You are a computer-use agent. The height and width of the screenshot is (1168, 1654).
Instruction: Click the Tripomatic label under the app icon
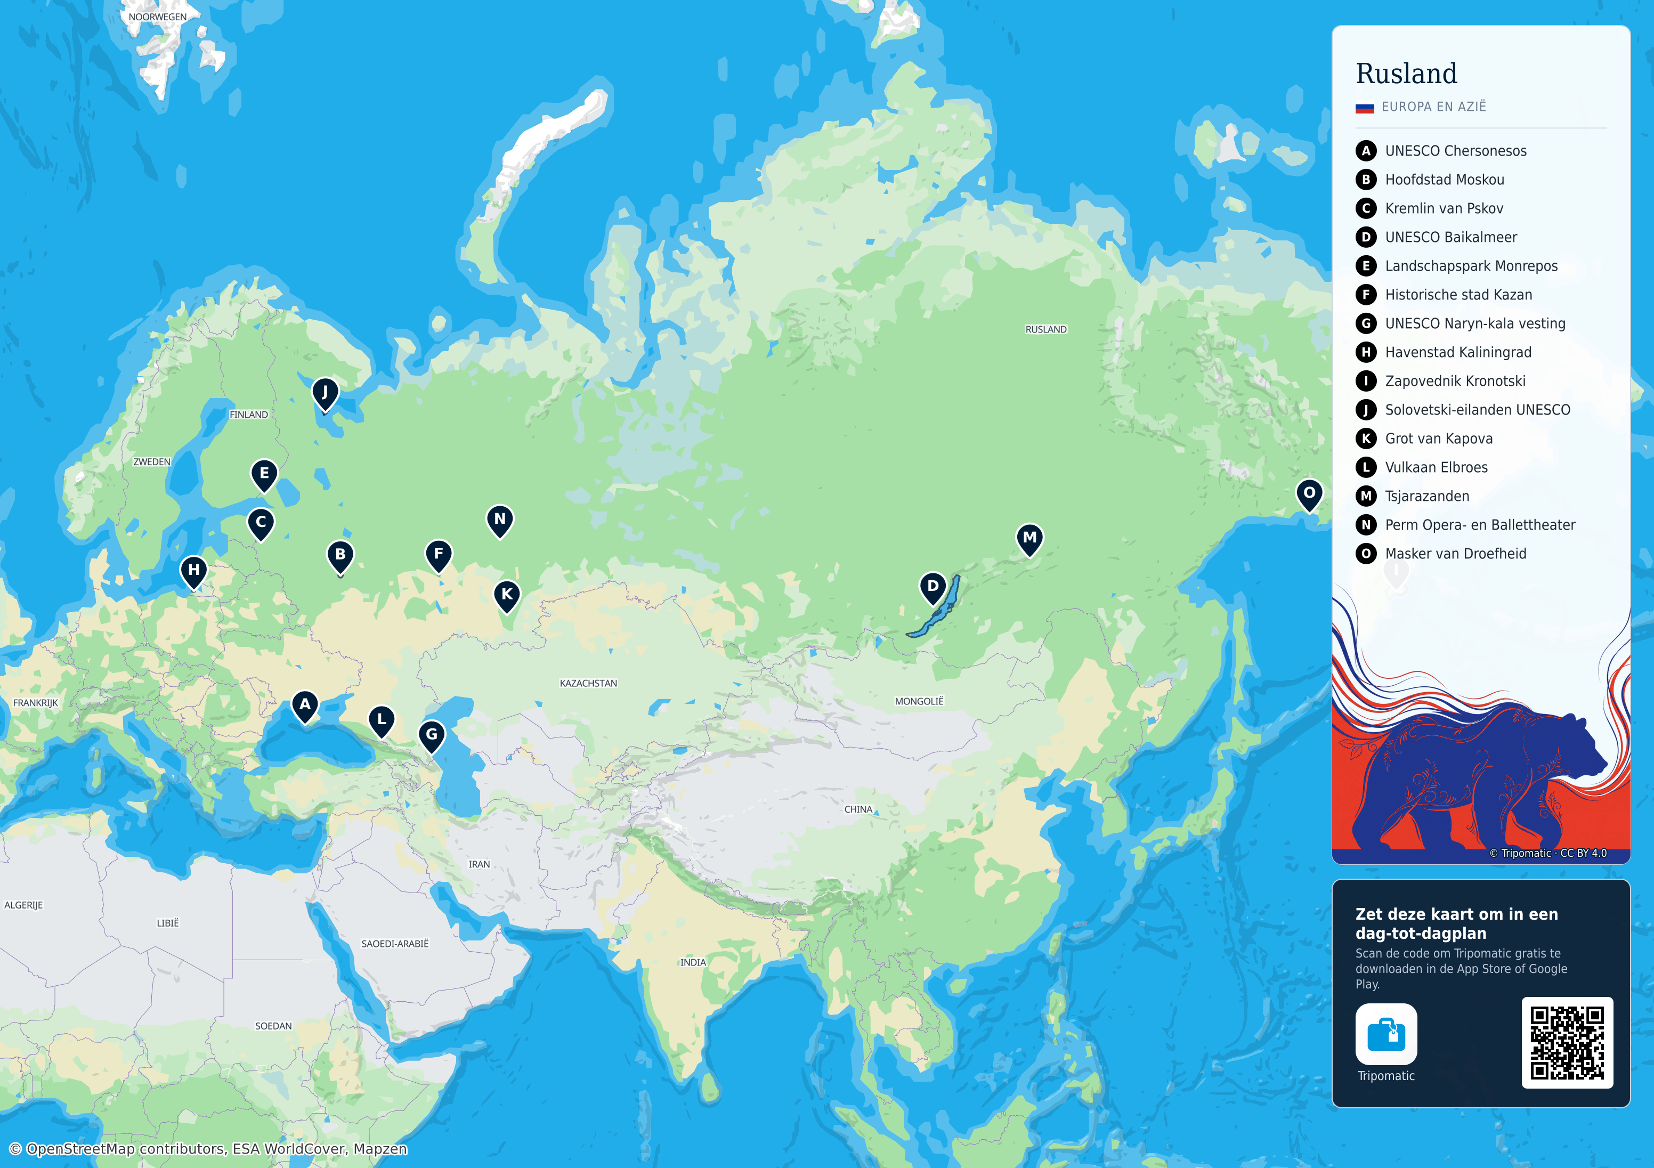[1386, 1076]
